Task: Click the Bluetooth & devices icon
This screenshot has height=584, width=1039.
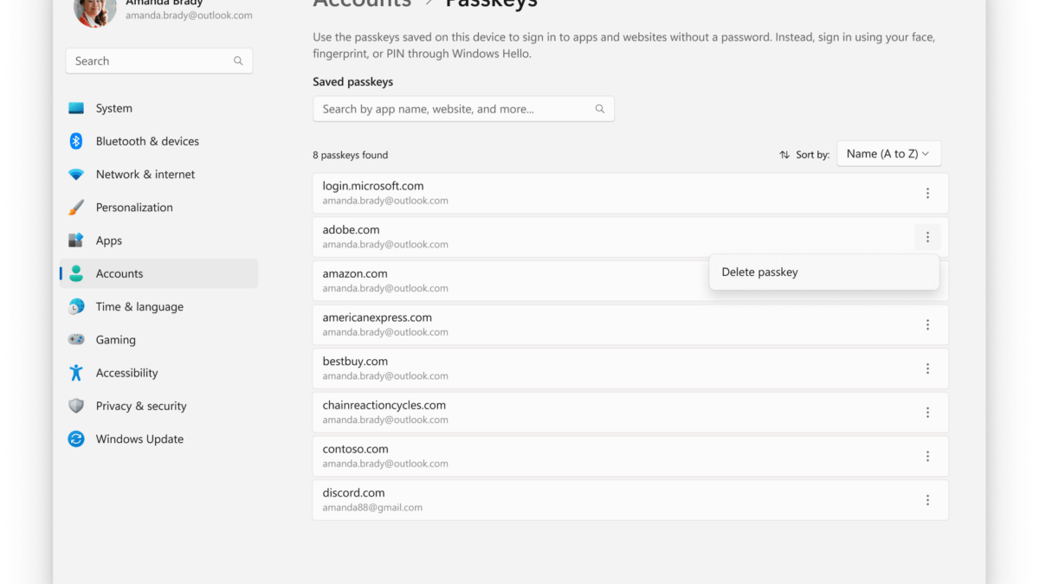Action: click(x=76, y=141)
